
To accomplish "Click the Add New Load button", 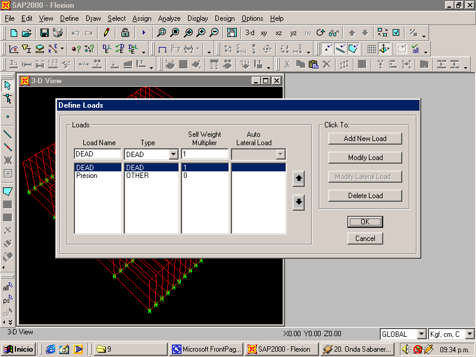I will [365, 139].
